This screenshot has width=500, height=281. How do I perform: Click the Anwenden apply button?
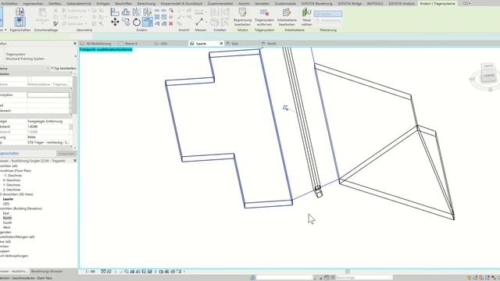coord(66,154)
